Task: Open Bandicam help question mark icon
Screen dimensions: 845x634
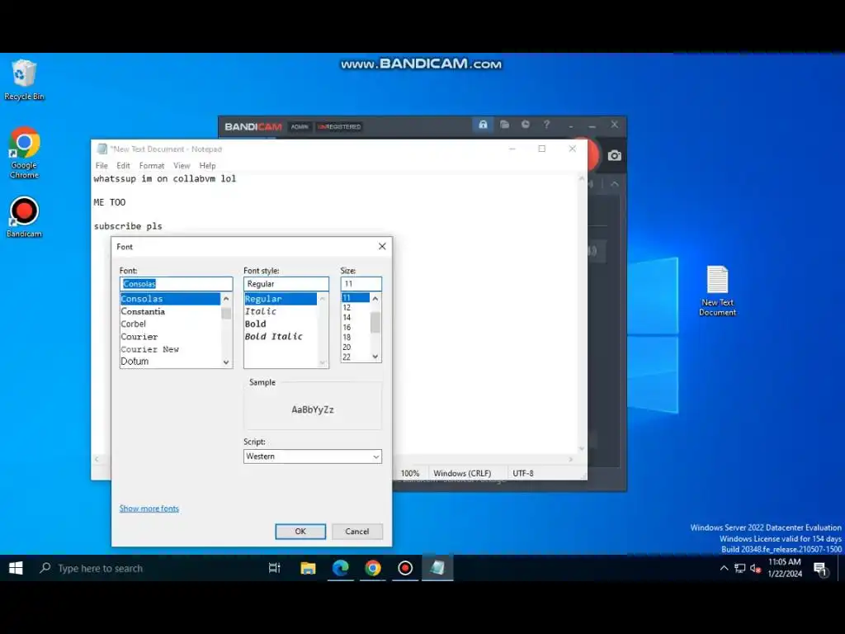Action: 546,125
